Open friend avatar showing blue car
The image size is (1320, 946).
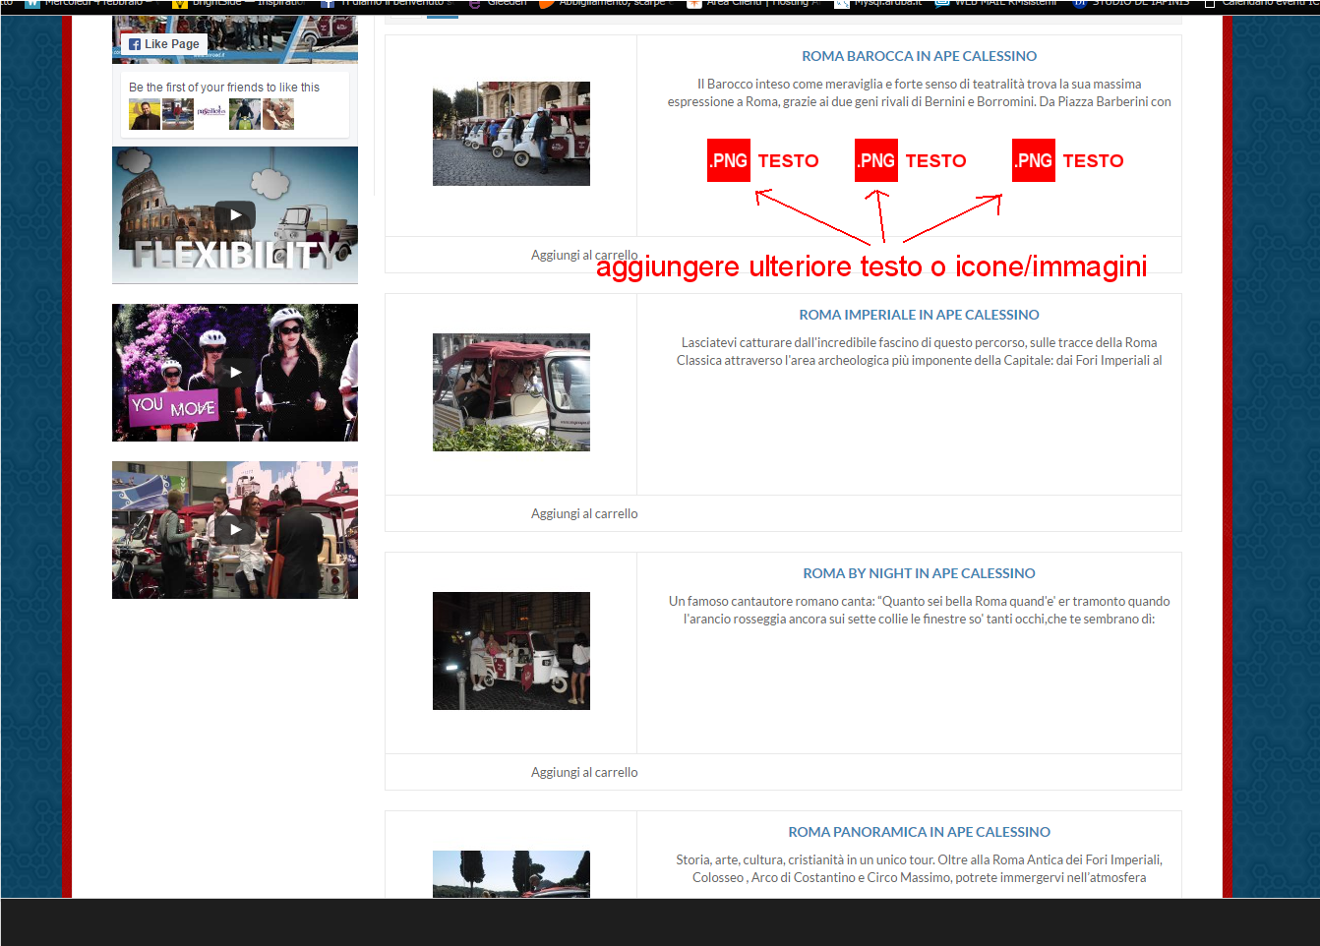pos(178,114)
